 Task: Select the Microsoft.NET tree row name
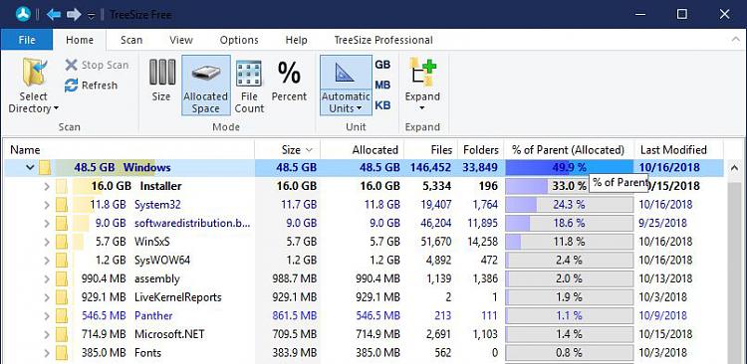click(169, 334)
